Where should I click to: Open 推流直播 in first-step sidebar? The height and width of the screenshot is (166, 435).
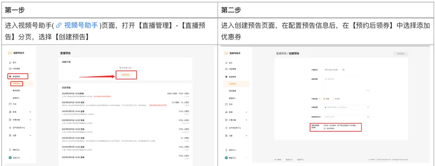coord(17,90)
